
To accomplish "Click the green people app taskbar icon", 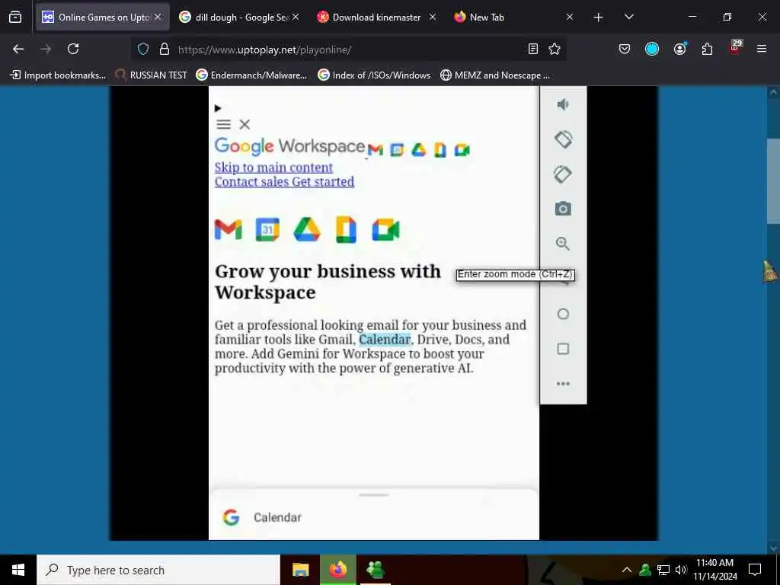I will tap(375, 570).
